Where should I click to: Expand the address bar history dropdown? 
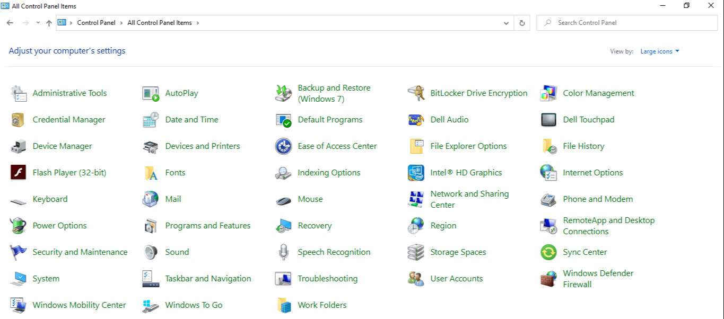tap(507, 23)
